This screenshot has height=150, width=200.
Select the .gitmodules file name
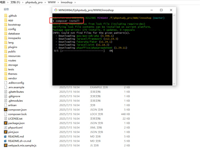coord(15,101)
